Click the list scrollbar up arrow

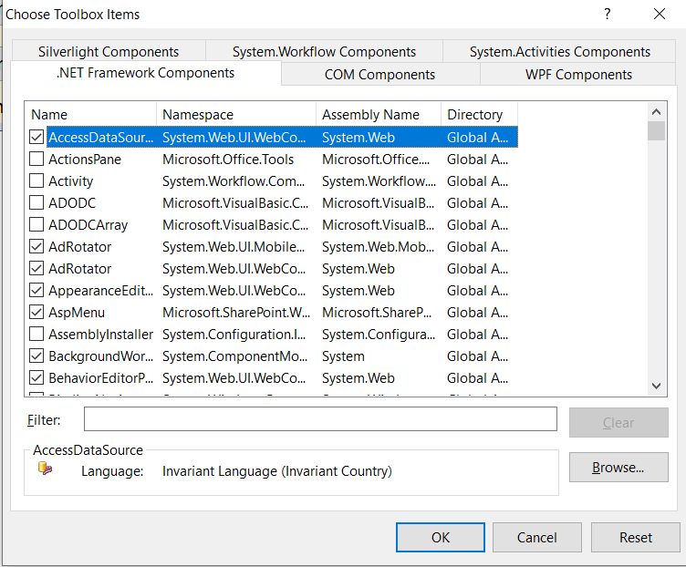tap(656, 112)
